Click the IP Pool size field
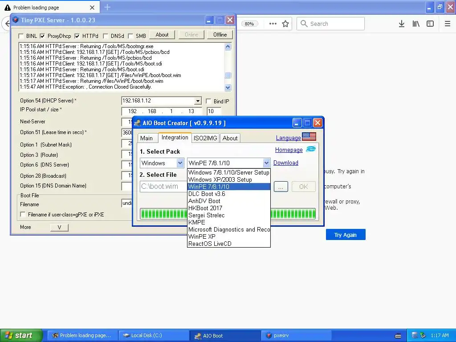The image size is (456, 342). (x=214, y=111)
